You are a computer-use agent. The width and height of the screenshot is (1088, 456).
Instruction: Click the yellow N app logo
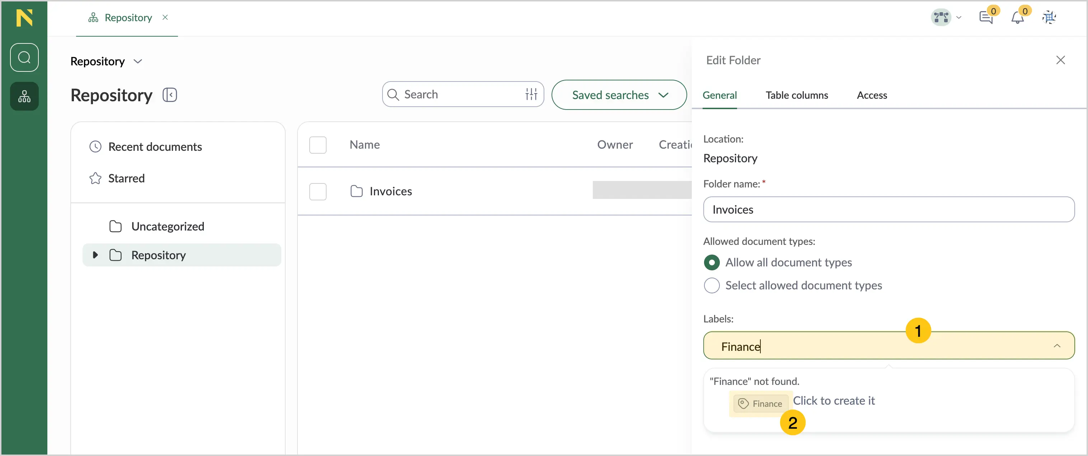(x=24, y=18)
